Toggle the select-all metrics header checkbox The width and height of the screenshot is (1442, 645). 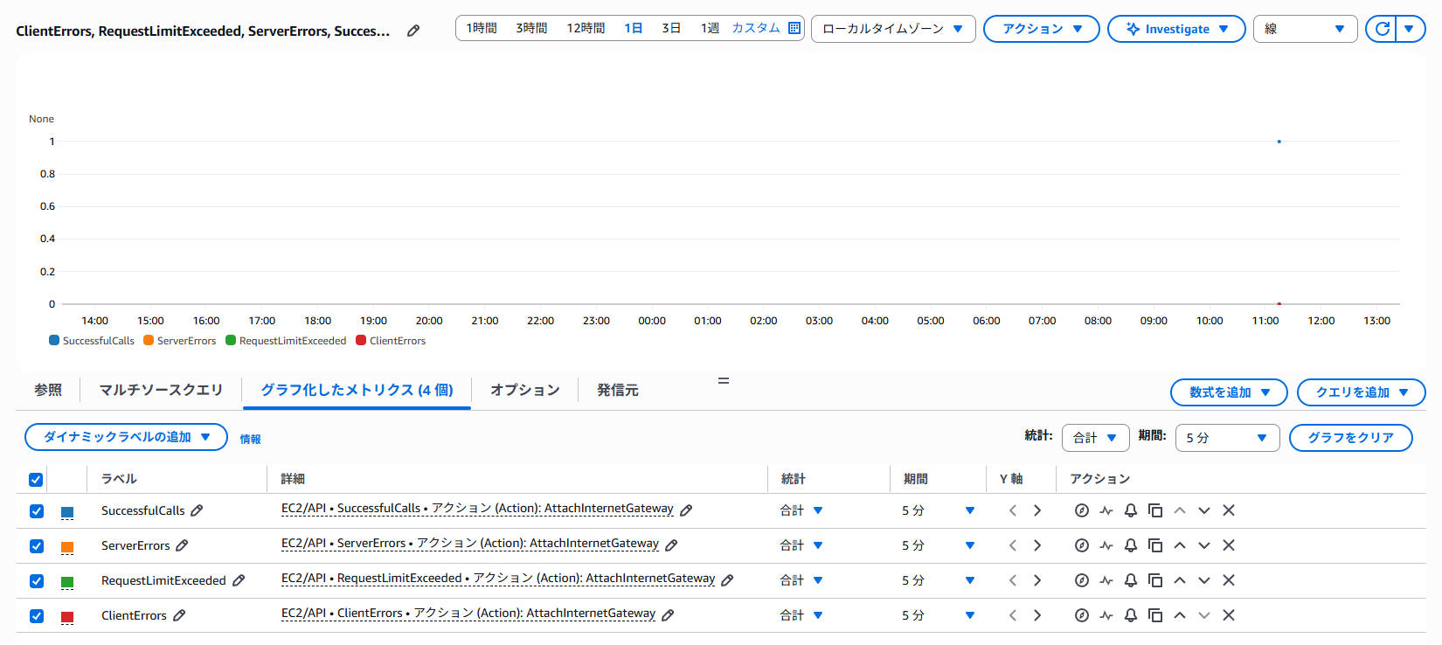point(36,479)
